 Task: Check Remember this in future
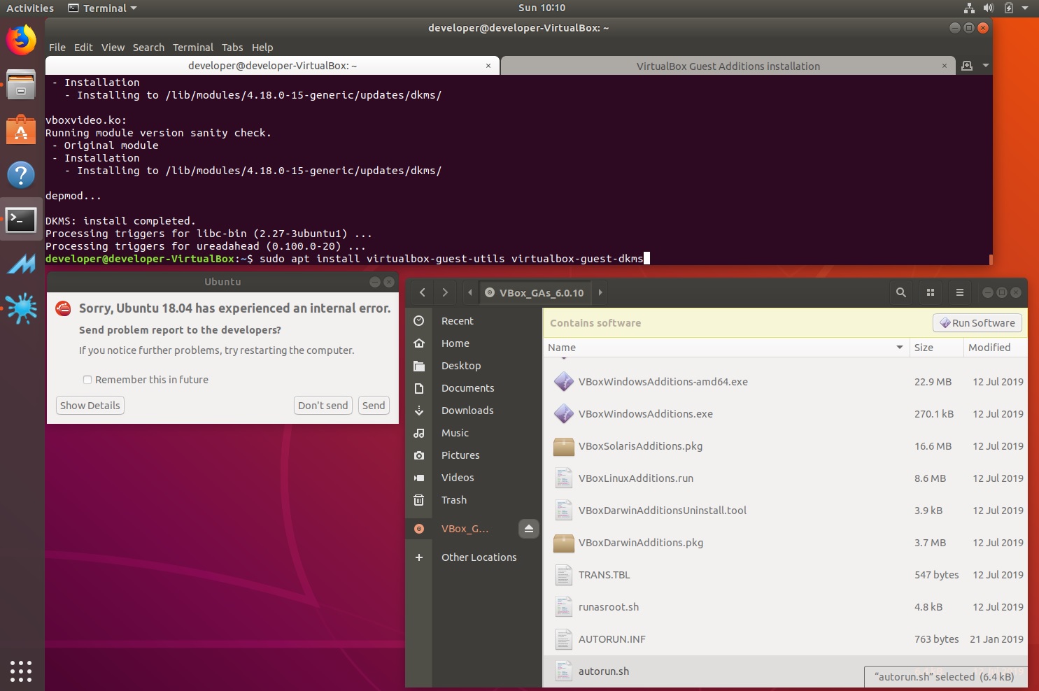point(87,380)
